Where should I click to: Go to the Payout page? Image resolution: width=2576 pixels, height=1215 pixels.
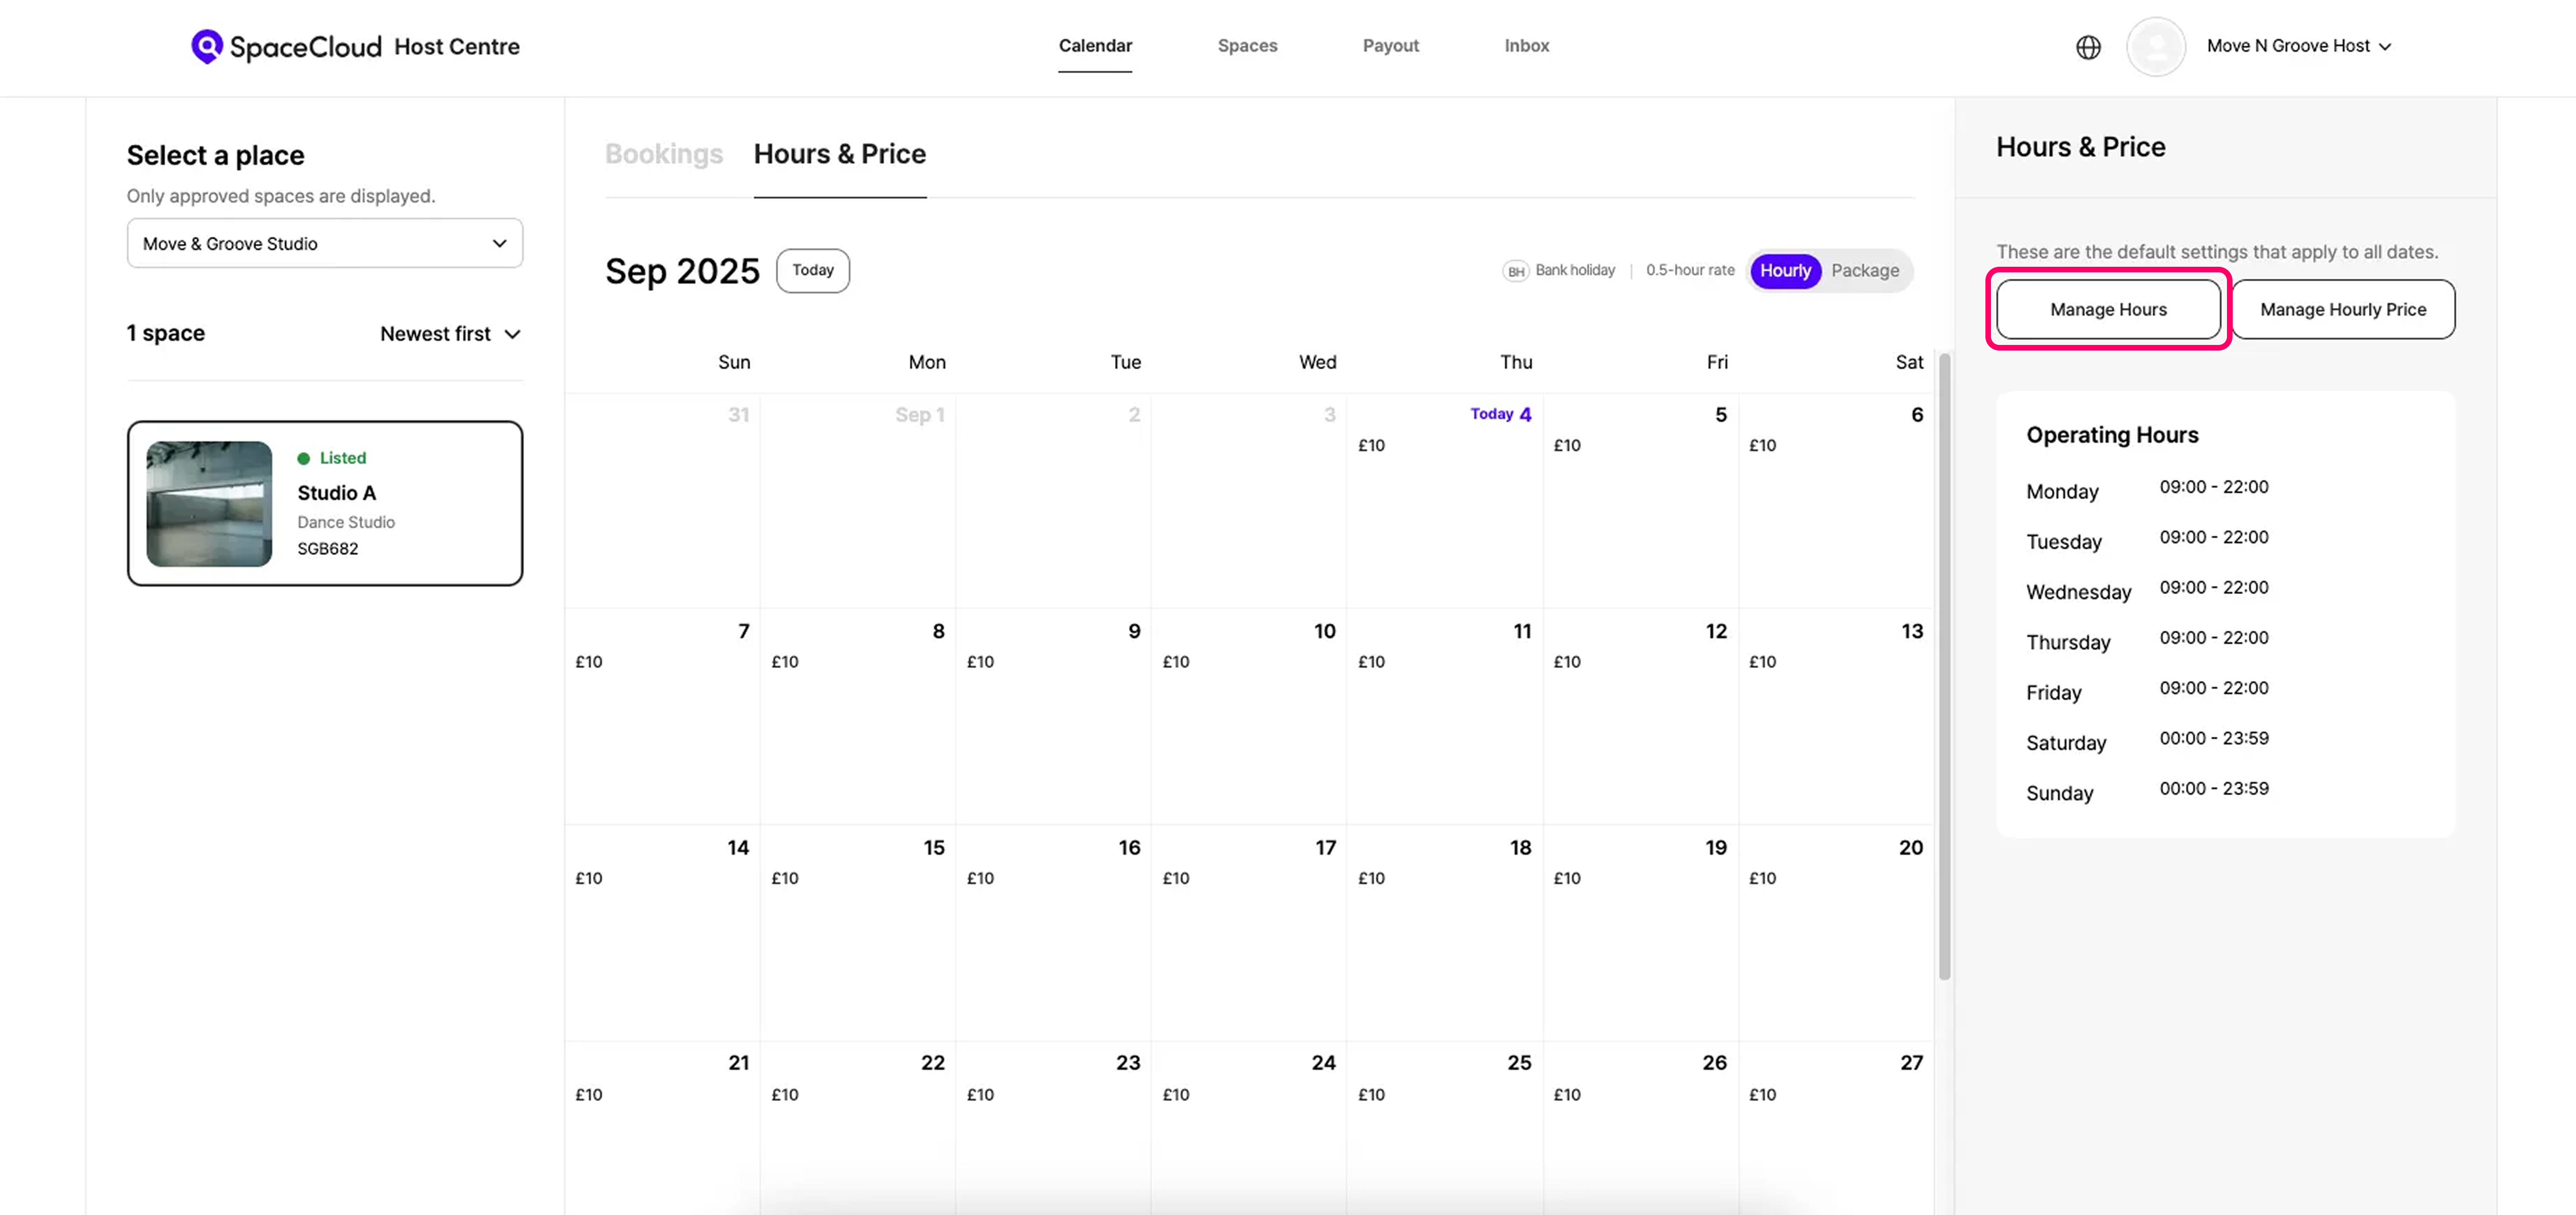[x=1390, y=46]
